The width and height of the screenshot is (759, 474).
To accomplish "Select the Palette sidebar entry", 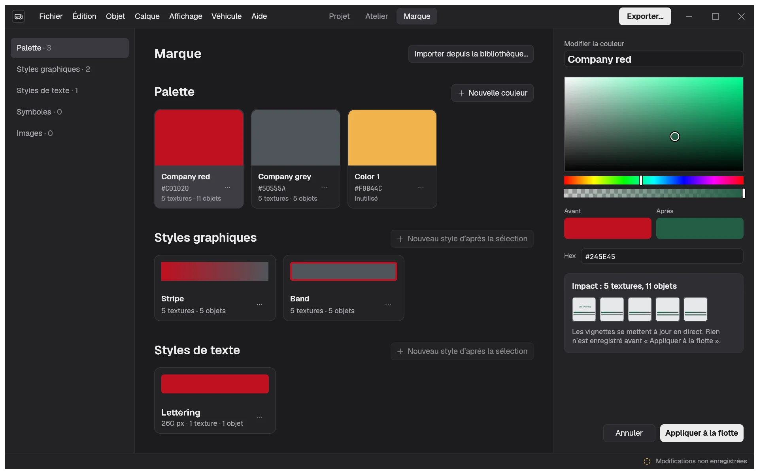I will click(70, 48).
